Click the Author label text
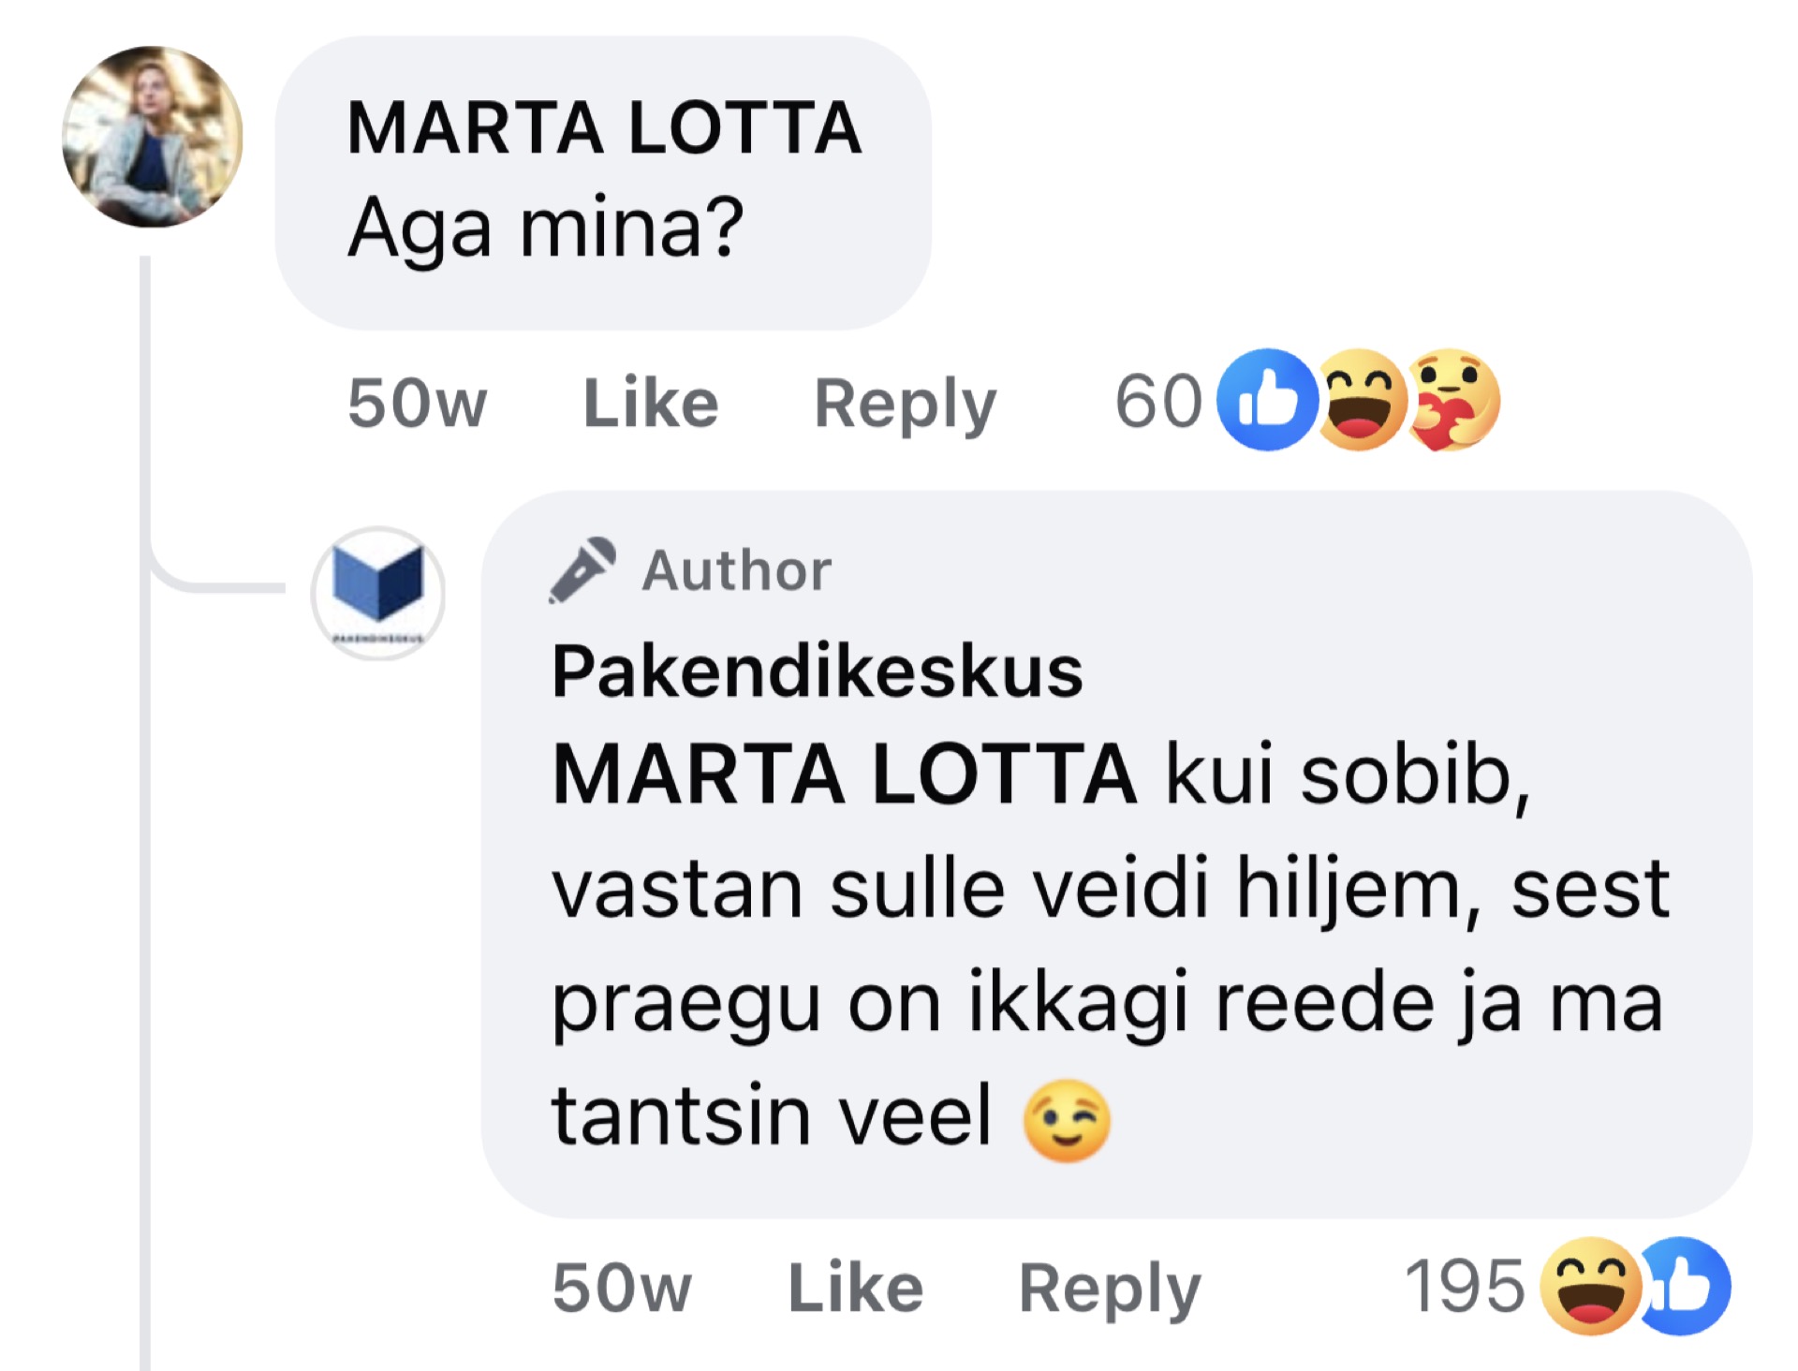 point(737,570)
